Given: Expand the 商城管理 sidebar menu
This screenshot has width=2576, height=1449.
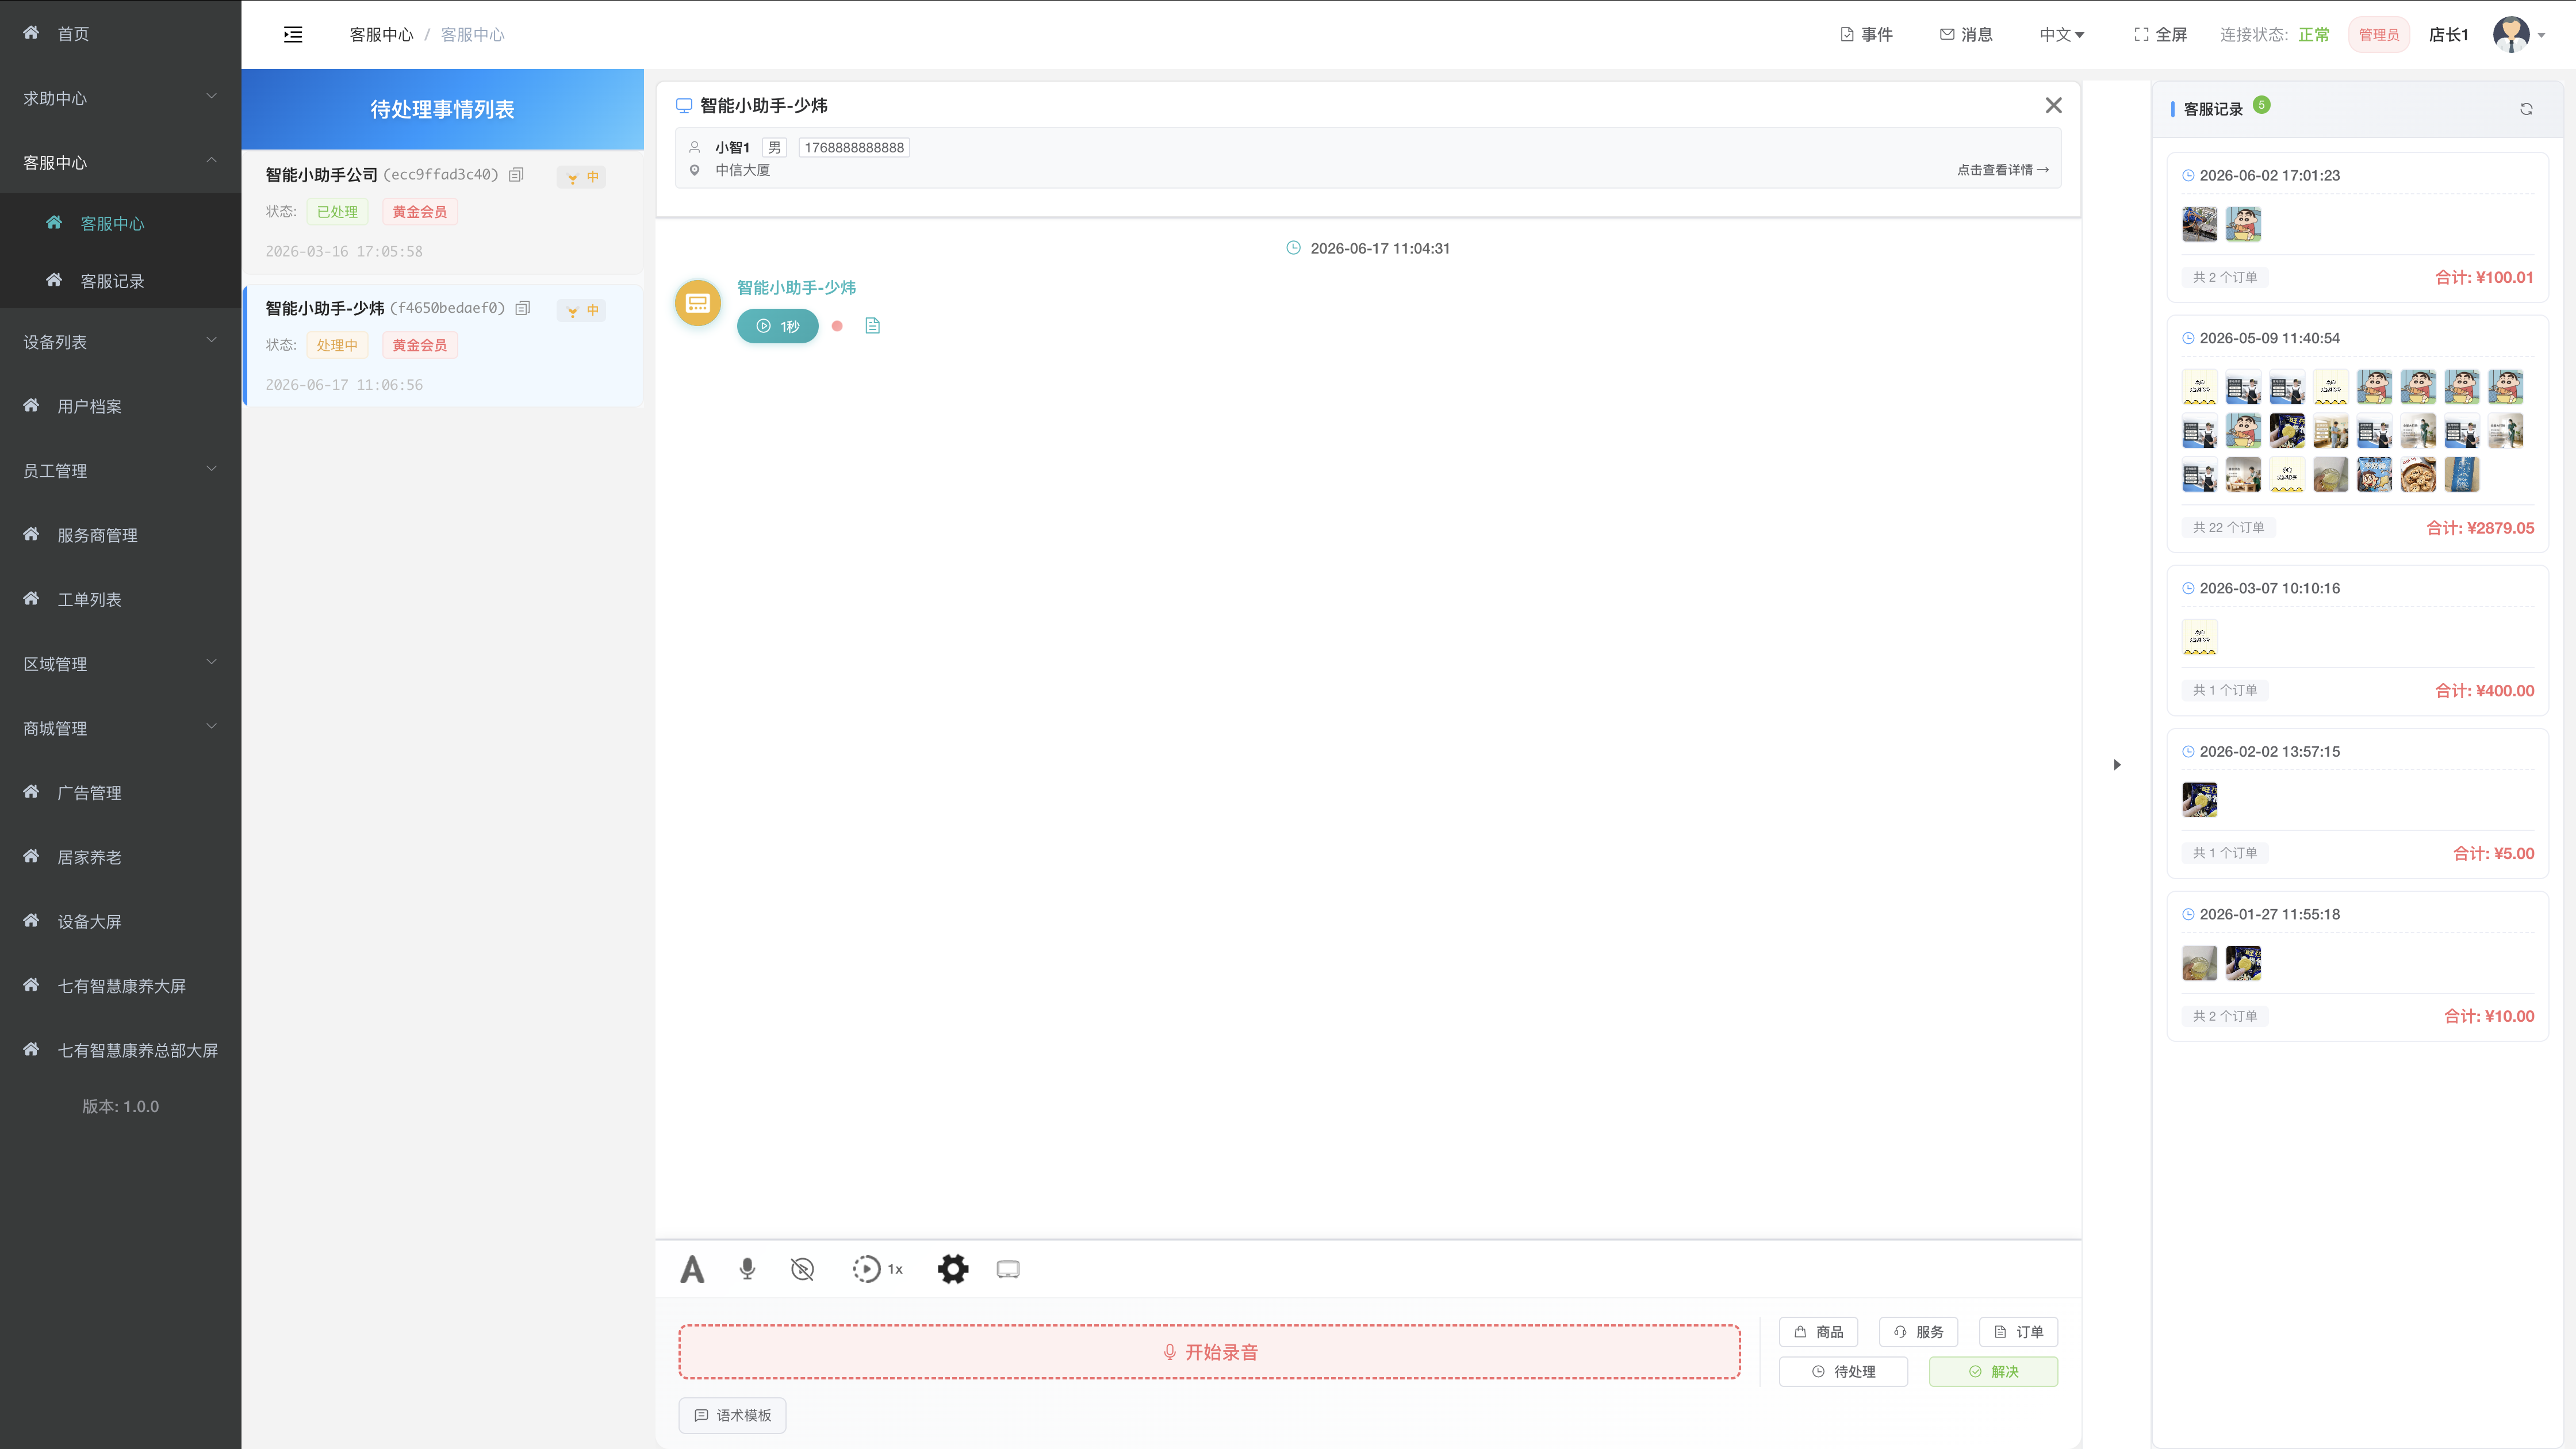Looking at the screenshot, I should pos(120,728).
